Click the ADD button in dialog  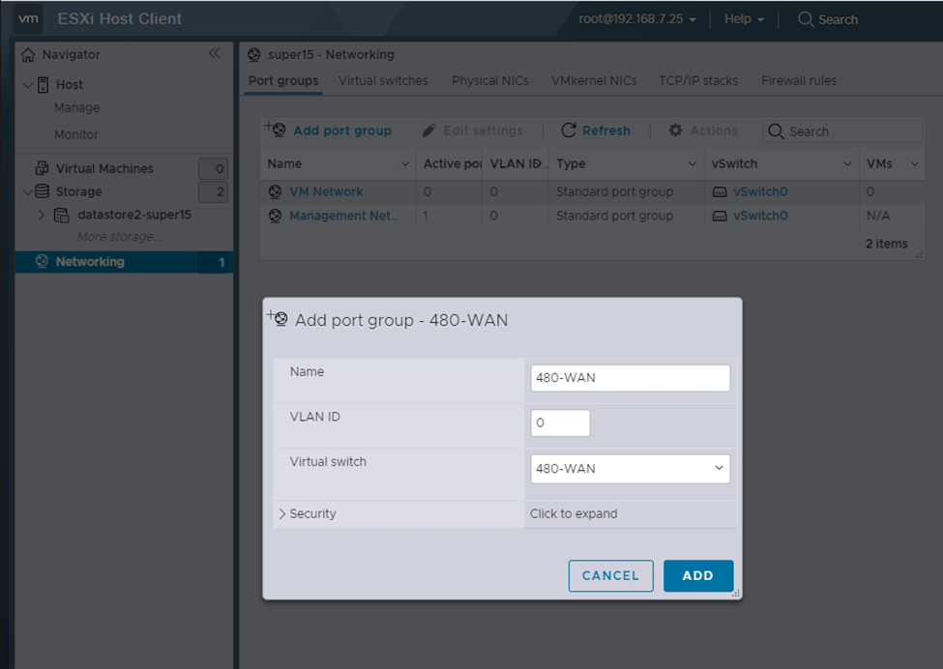pos(698,576)
